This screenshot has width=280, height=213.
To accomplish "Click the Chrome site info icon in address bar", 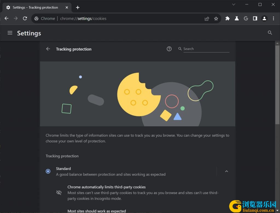I will 36,19.
